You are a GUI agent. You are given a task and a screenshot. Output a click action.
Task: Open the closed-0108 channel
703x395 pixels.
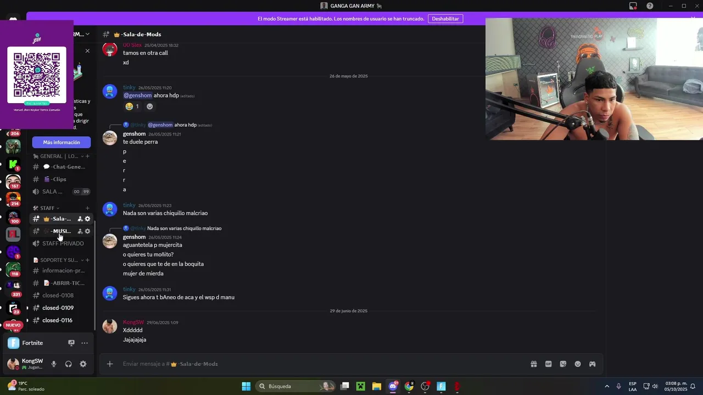(x=62, y=295)
